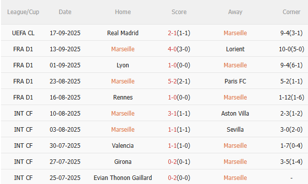Click the Date column header
Screen dimensions: 308x184
[x=65, y=12]
